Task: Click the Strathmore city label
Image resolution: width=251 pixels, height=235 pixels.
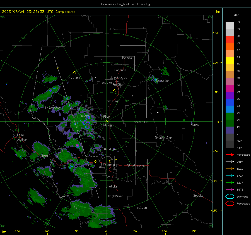Action: coord(136,165)
